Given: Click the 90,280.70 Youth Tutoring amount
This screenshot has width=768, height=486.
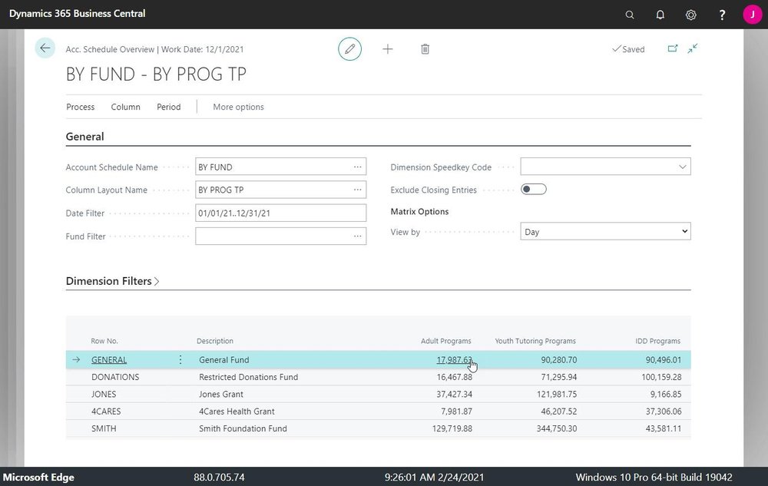Looking at the screenshot, I should (x=559, y=360).
